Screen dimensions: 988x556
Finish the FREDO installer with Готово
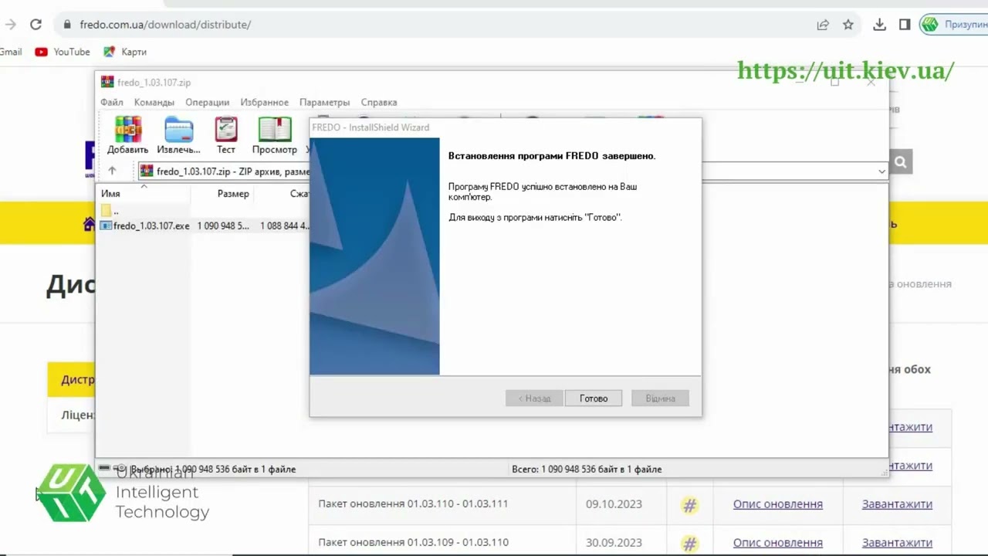click(x=594, y=398)
